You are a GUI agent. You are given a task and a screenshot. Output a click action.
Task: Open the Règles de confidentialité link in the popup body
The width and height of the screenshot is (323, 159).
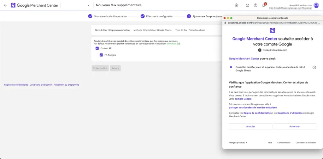[x=257, y=113]
